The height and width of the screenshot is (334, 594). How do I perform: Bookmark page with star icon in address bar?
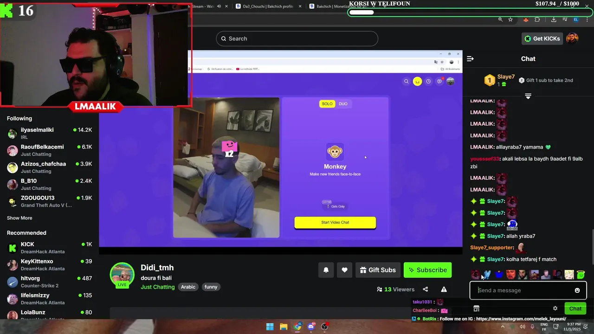coord(510,19)
